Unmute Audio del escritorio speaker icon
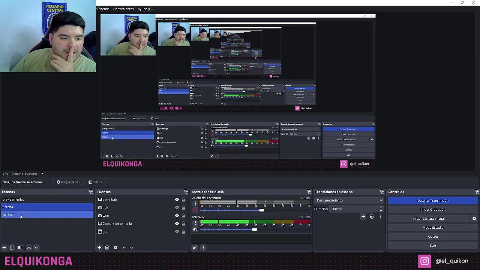480x270 pixels. pos(195,210)
